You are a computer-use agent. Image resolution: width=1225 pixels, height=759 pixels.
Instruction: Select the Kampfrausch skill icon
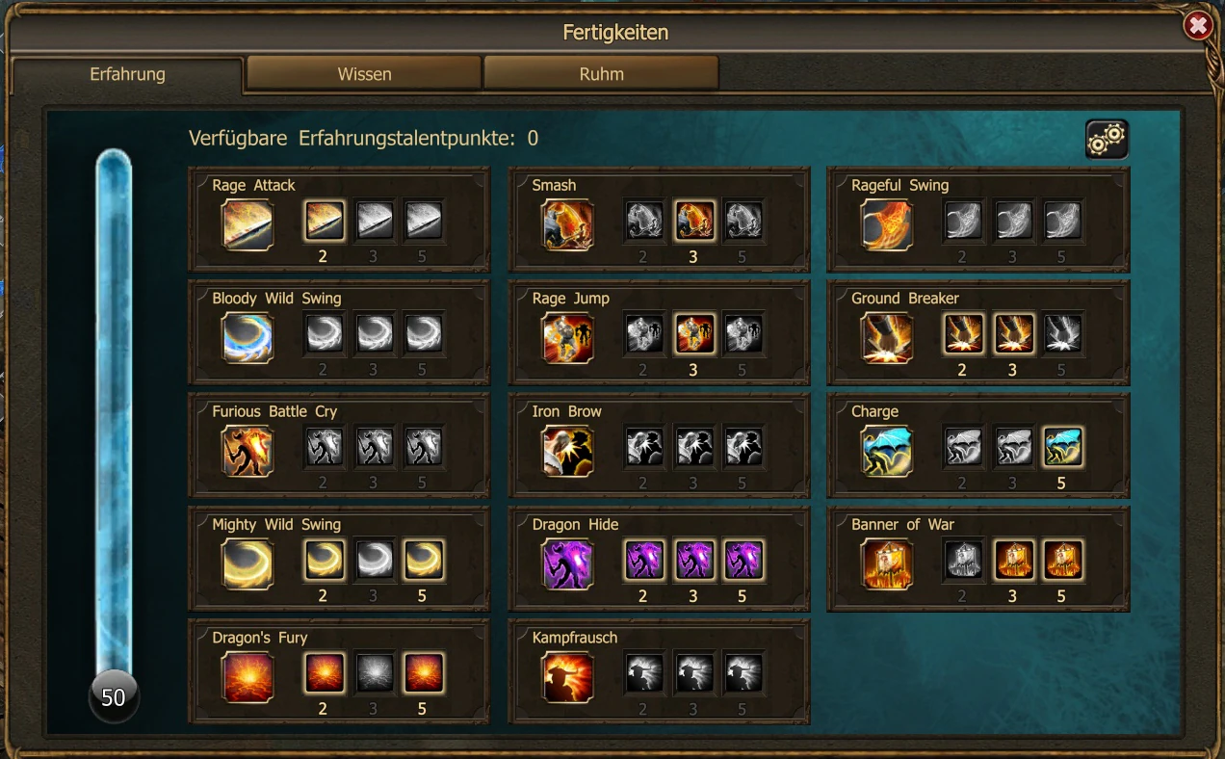[567, 677]
